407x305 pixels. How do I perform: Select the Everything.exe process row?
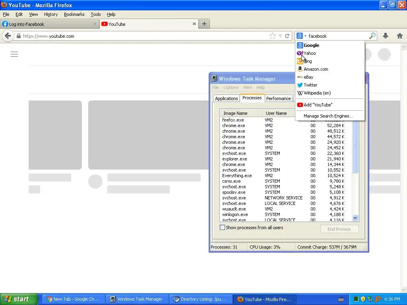click(285, 176)
